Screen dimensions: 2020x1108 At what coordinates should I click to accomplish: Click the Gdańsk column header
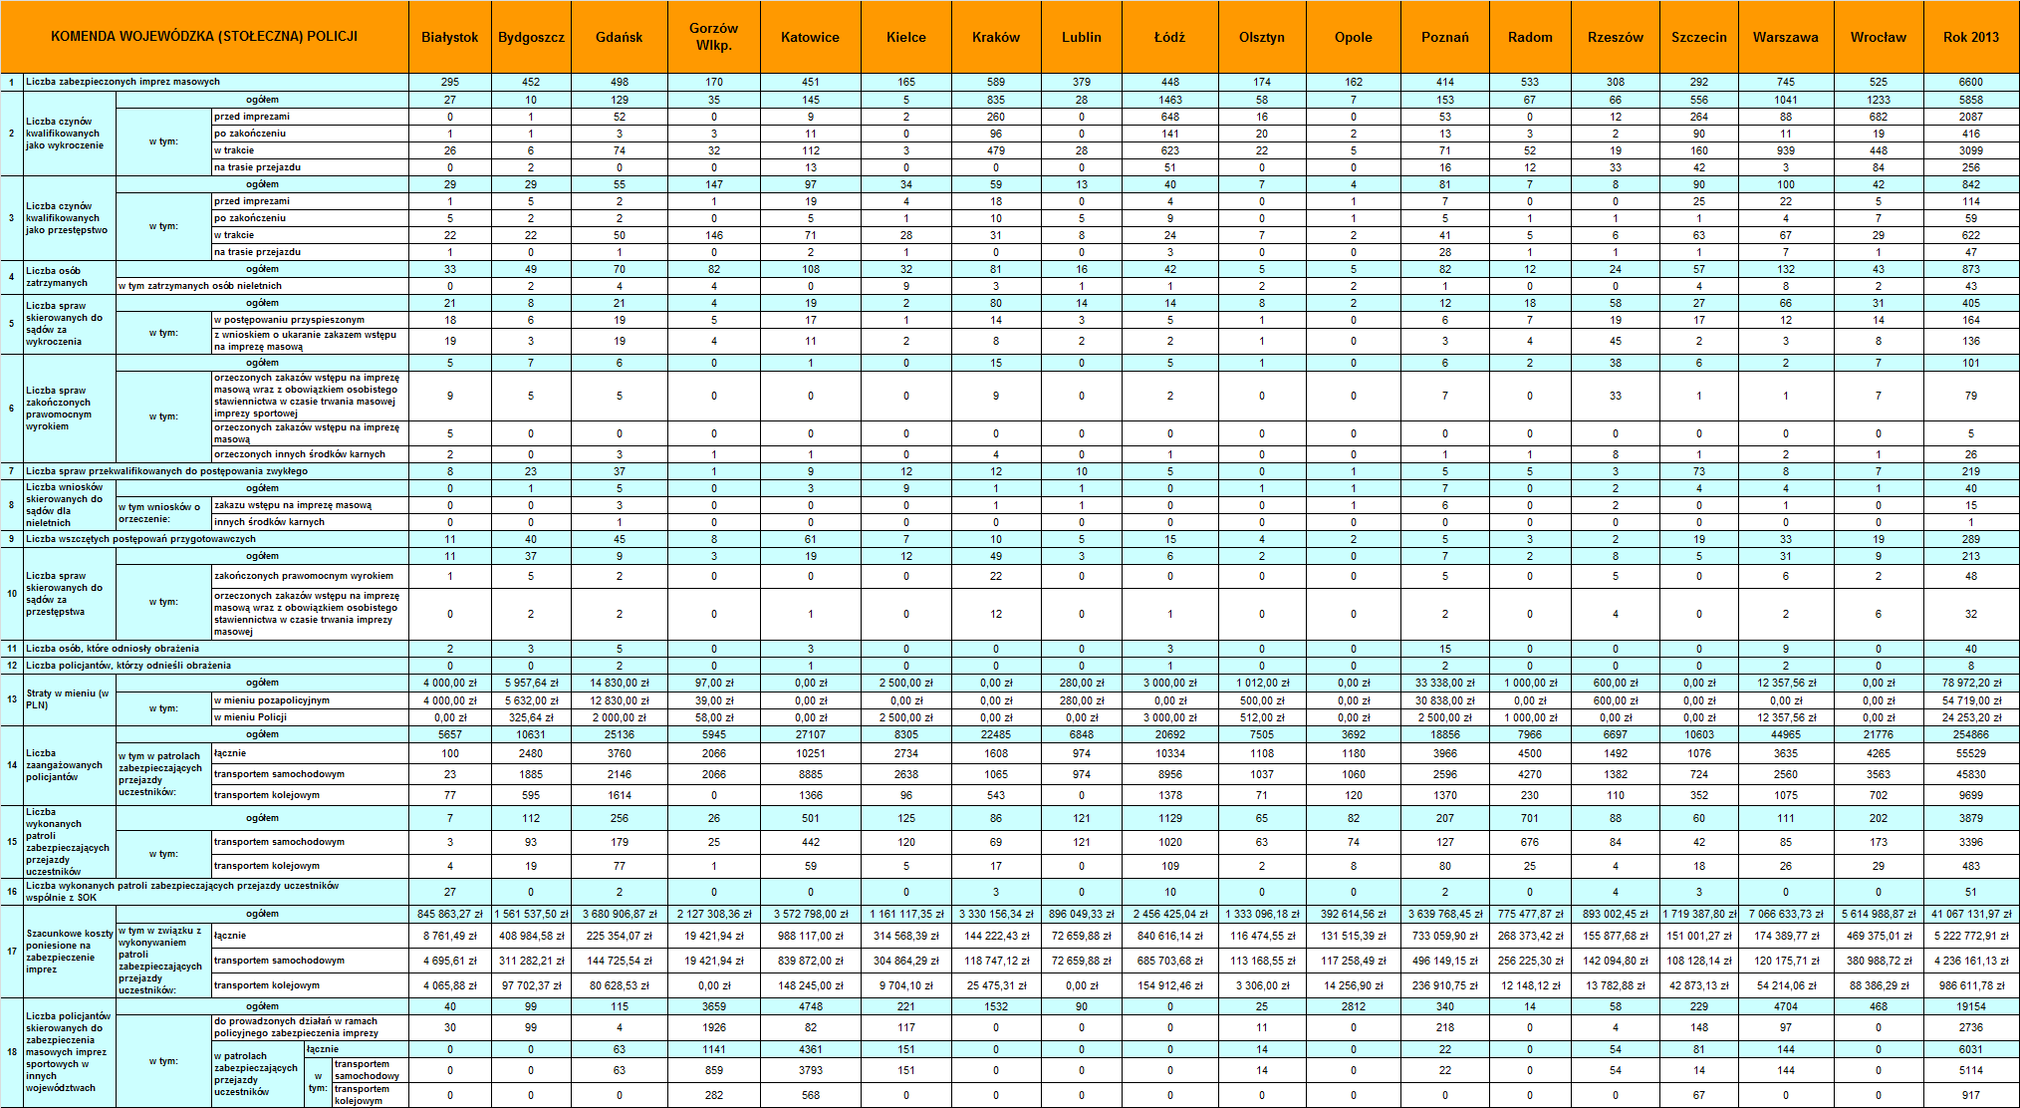(619, 37)
